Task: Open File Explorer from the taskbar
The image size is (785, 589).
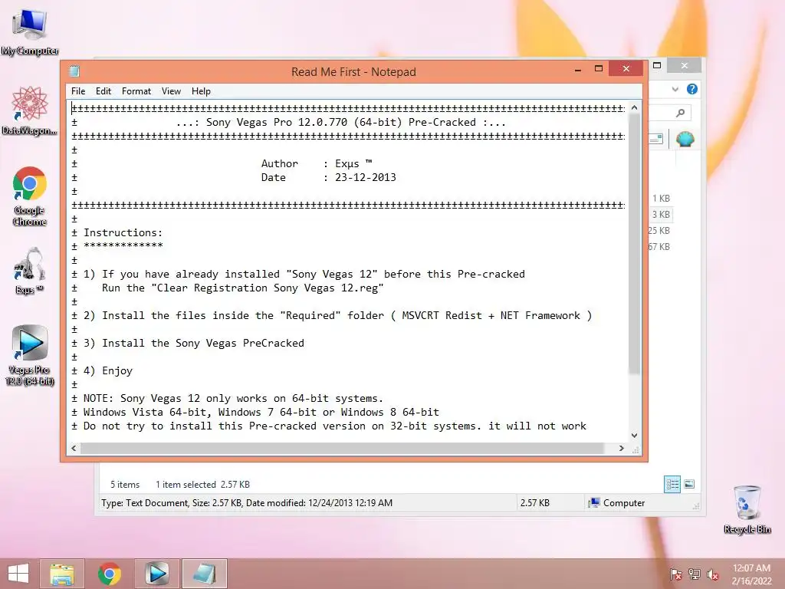Action: pyautogui.click(x=62, y=574)
